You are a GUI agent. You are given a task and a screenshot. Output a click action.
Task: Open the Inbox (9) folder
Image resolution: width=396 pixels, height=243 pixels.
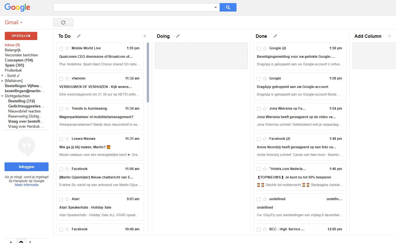12,45
